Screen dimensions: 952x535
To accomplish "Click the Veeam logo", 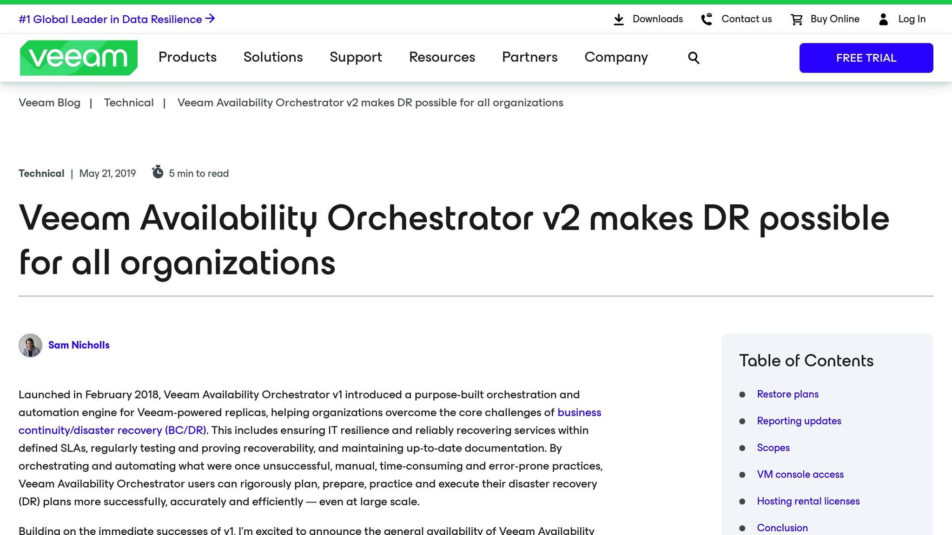I will (79, 58).
